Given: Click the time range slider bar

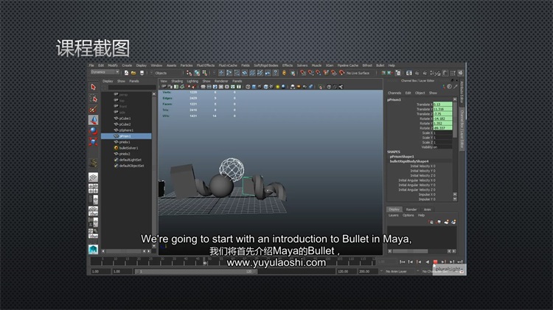Looking at the screenshot, I should (x=195, y=272).
